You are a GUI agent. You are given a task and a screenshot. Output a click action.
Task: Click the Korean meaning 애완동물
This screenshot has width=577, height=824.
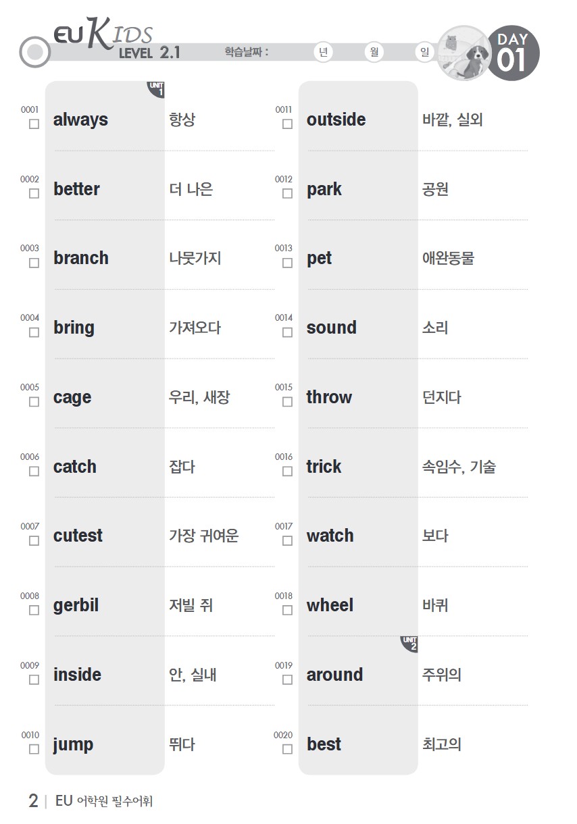[x=448, y=258]
